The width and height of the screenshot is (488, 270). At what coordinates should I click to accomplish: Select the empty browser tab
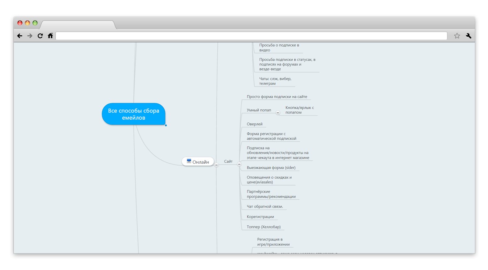(x=78, y=25)
